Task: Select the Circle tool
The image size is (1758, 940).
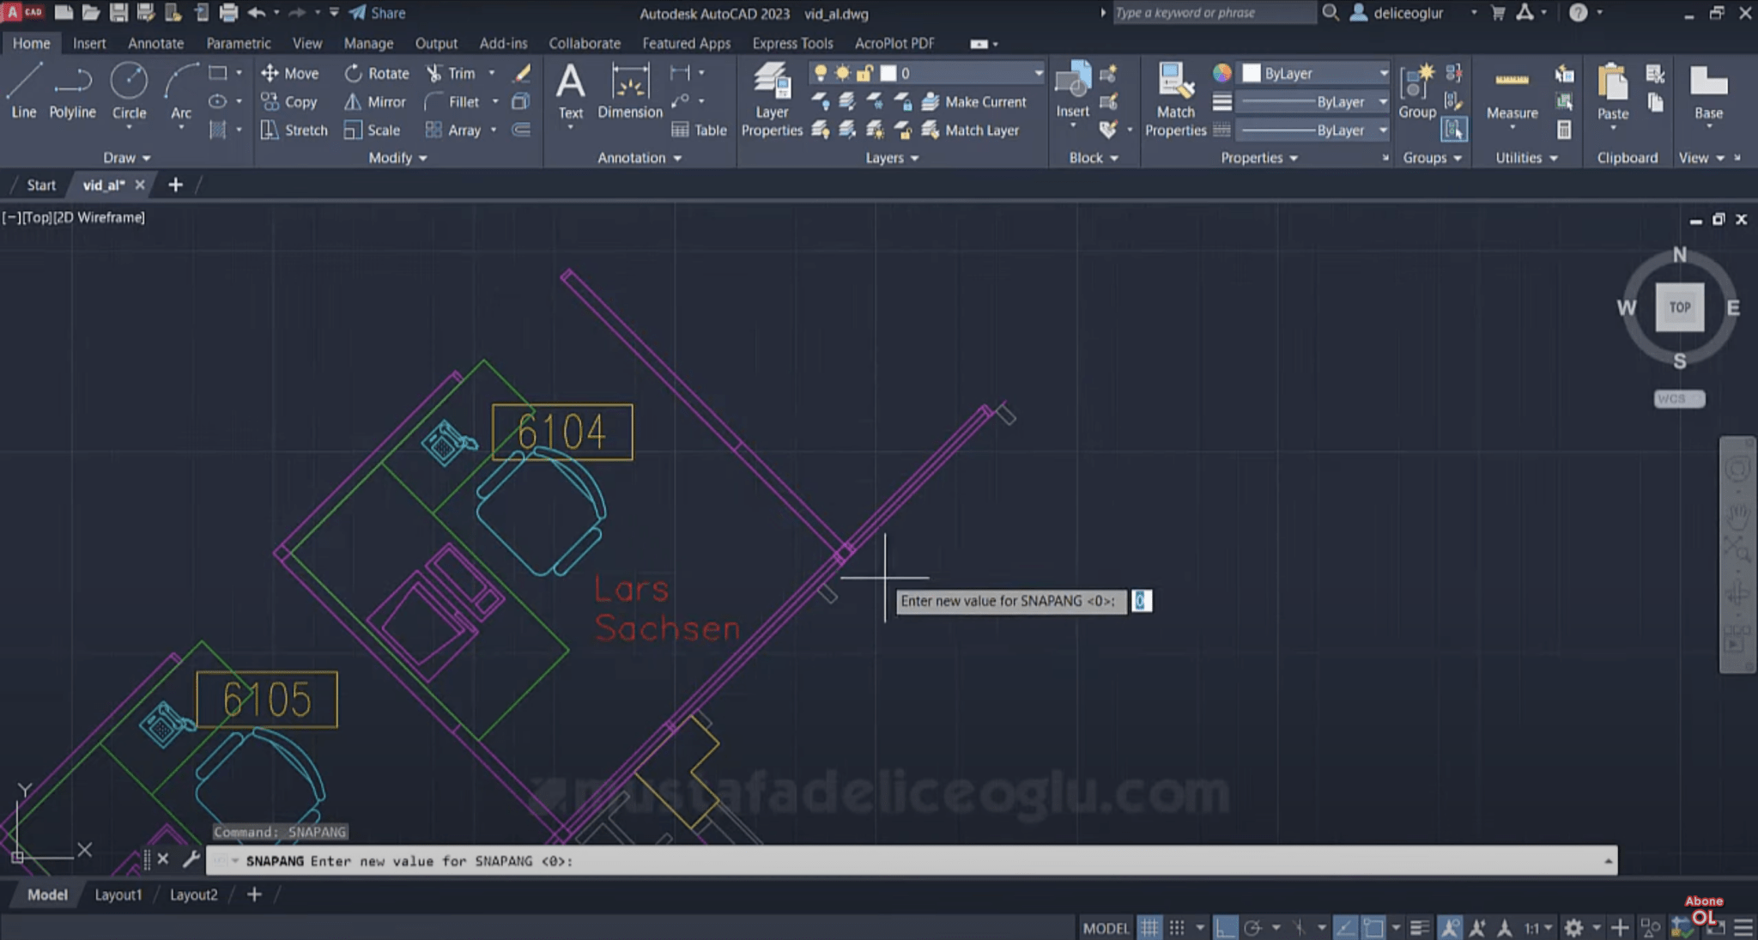Action: (x=129, y=91)
